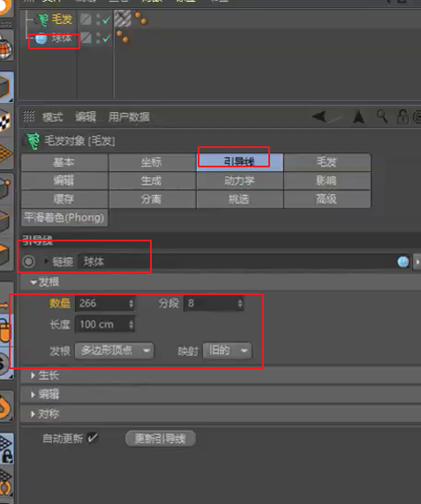Click the stepper arrows of 数量 field
The height and width of the screenshot is (504, 421).
pos(131,303)
